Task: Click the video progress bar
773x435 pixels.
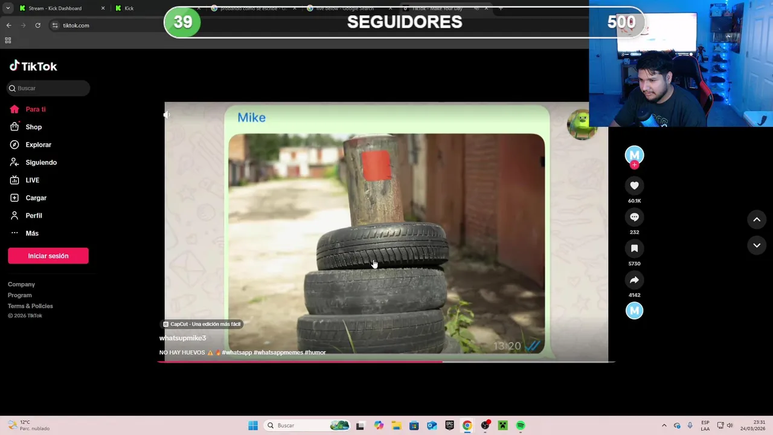Action: pyautogui.click(x=386, y=362)
